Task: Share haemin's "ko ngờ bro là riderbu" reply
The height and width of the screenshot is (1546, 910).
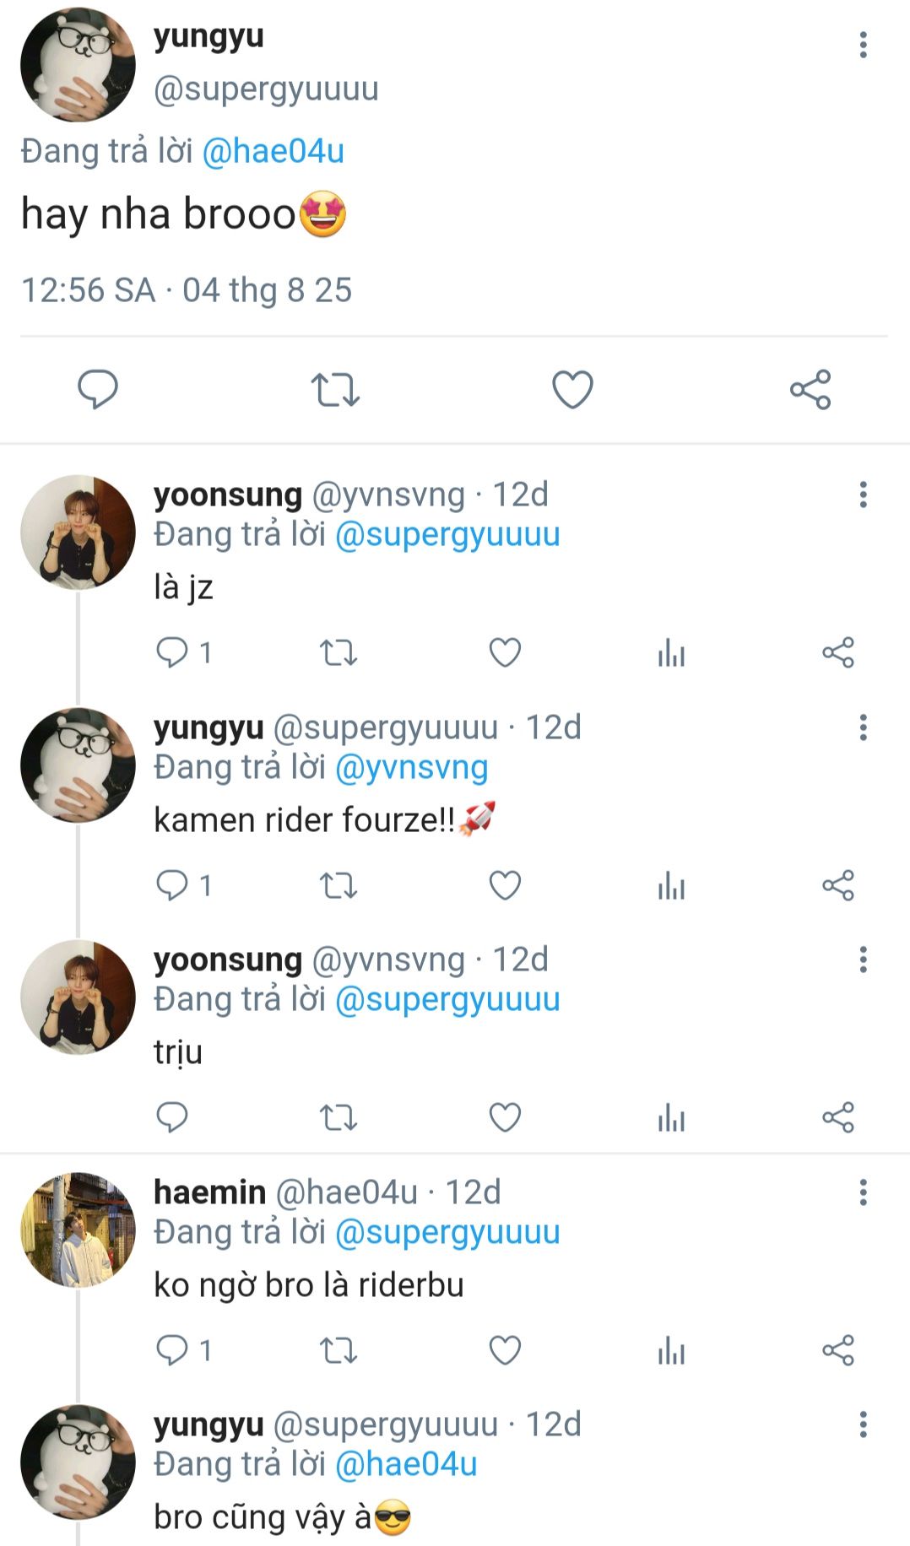Action: 838,1350
